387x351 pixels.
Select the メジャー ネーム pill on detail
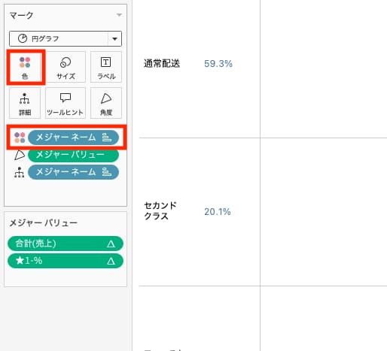[73, 172]
